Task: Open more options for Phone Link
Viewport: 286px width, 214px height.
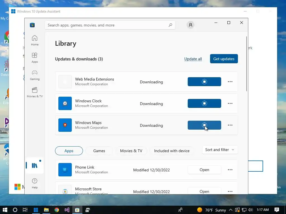Action: [x=230, y=170]
